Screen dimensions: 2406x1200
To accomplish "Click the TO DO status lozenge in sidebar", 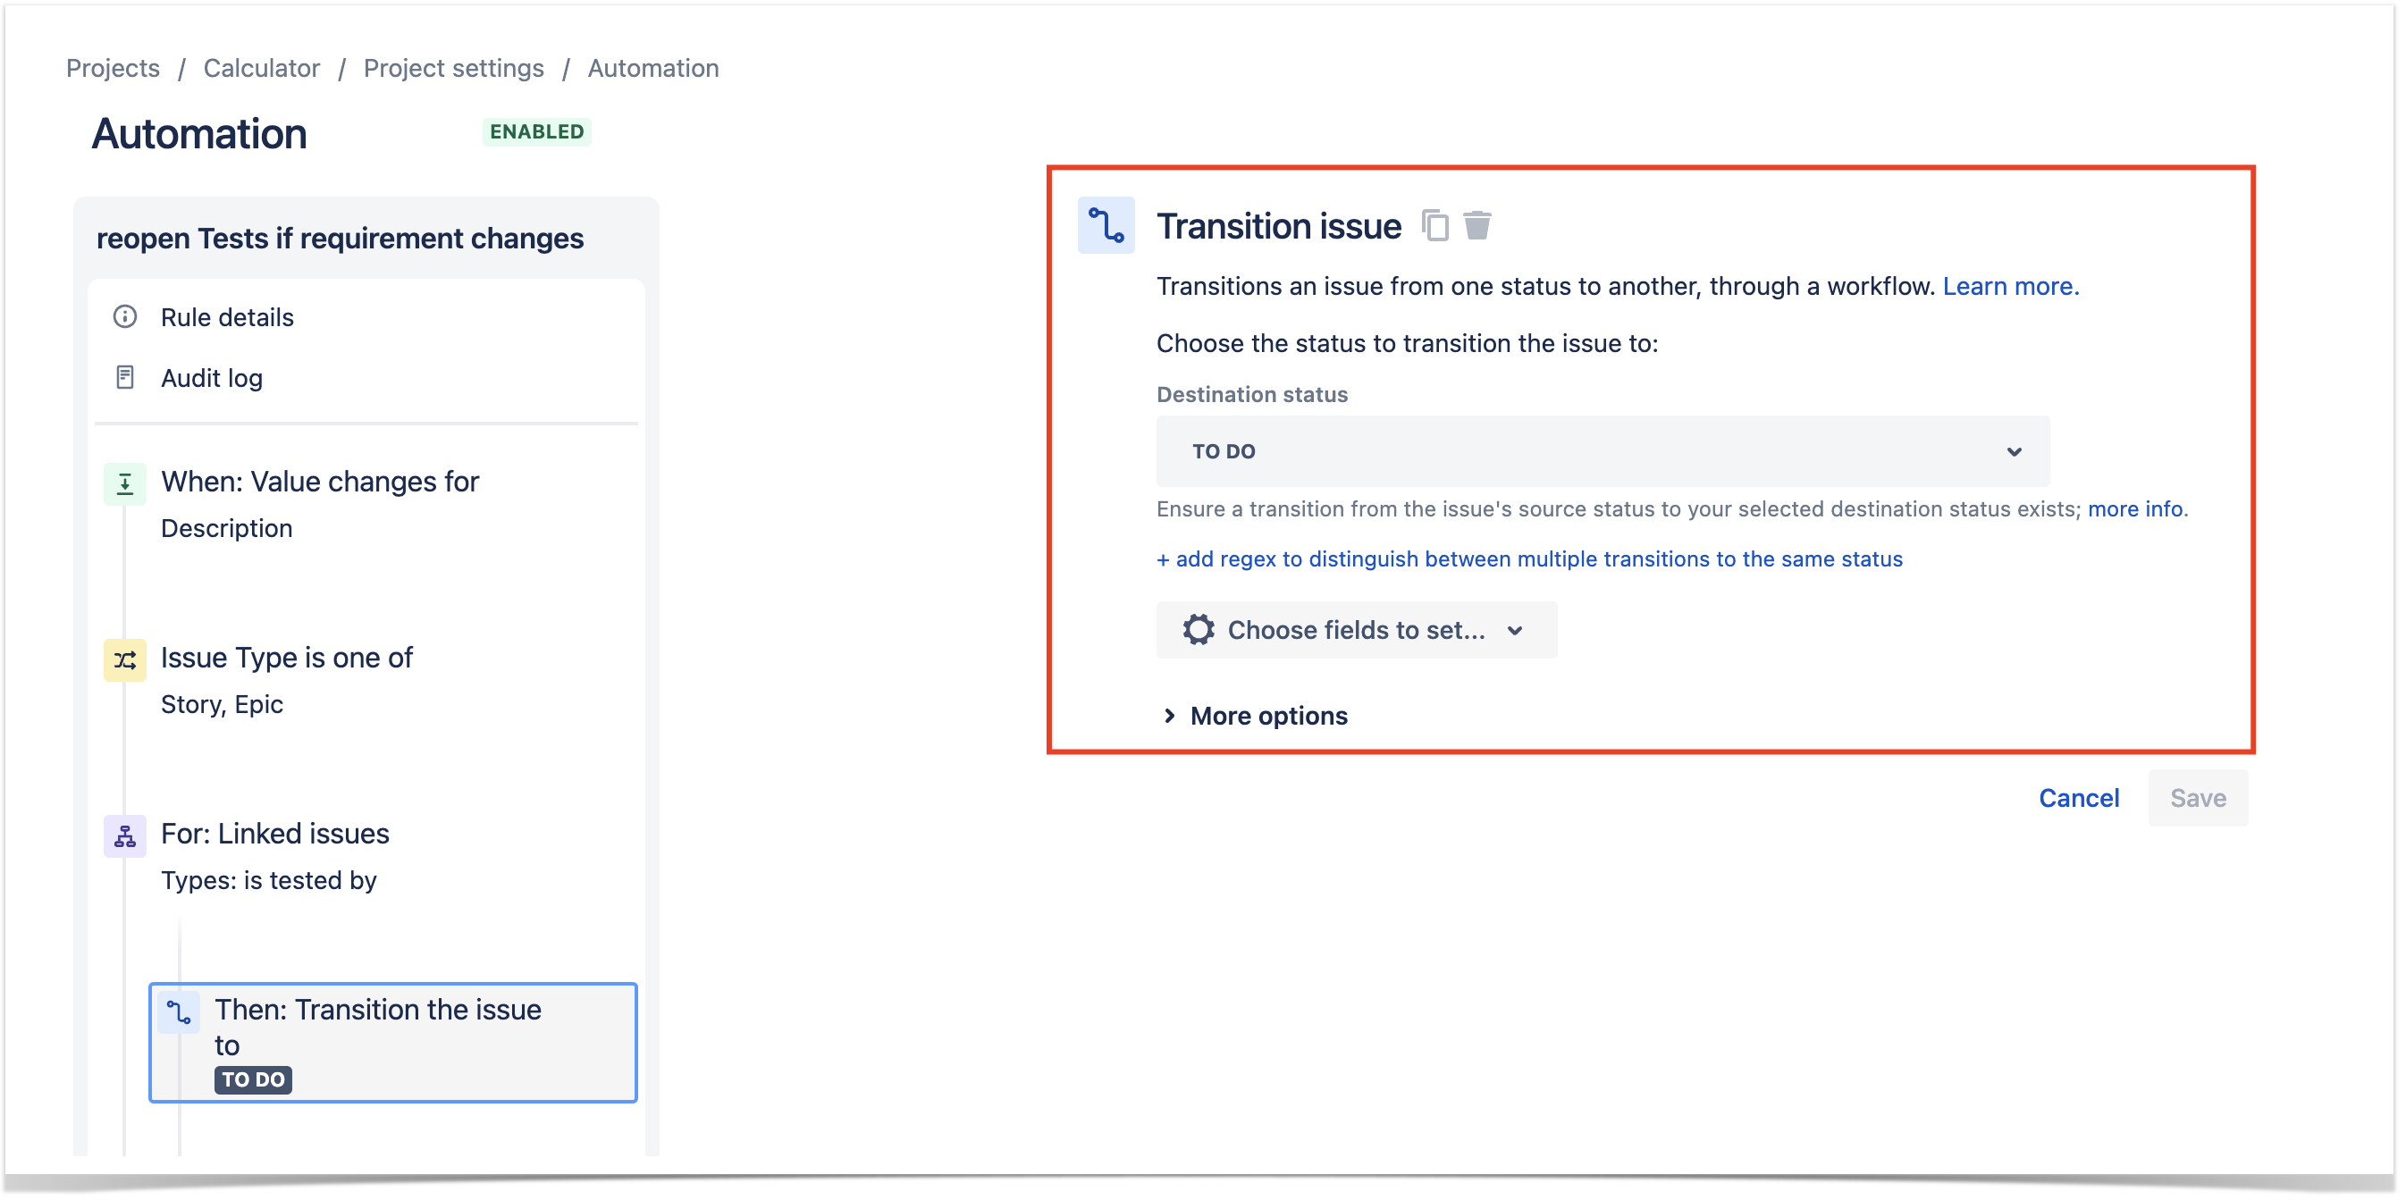I will 254,1081.
